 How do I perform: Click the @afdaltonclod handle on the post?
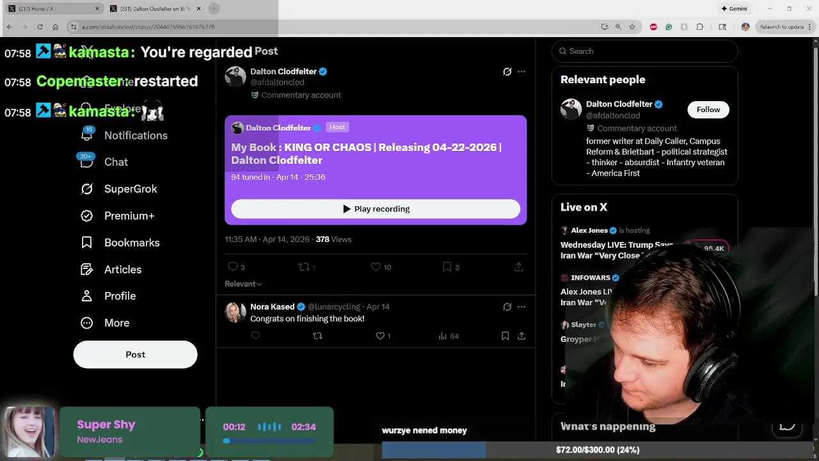(x=277, y=82)
